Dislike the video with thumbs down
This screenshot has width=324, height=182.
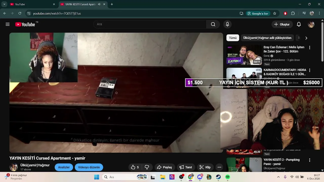tap(147, 167)
